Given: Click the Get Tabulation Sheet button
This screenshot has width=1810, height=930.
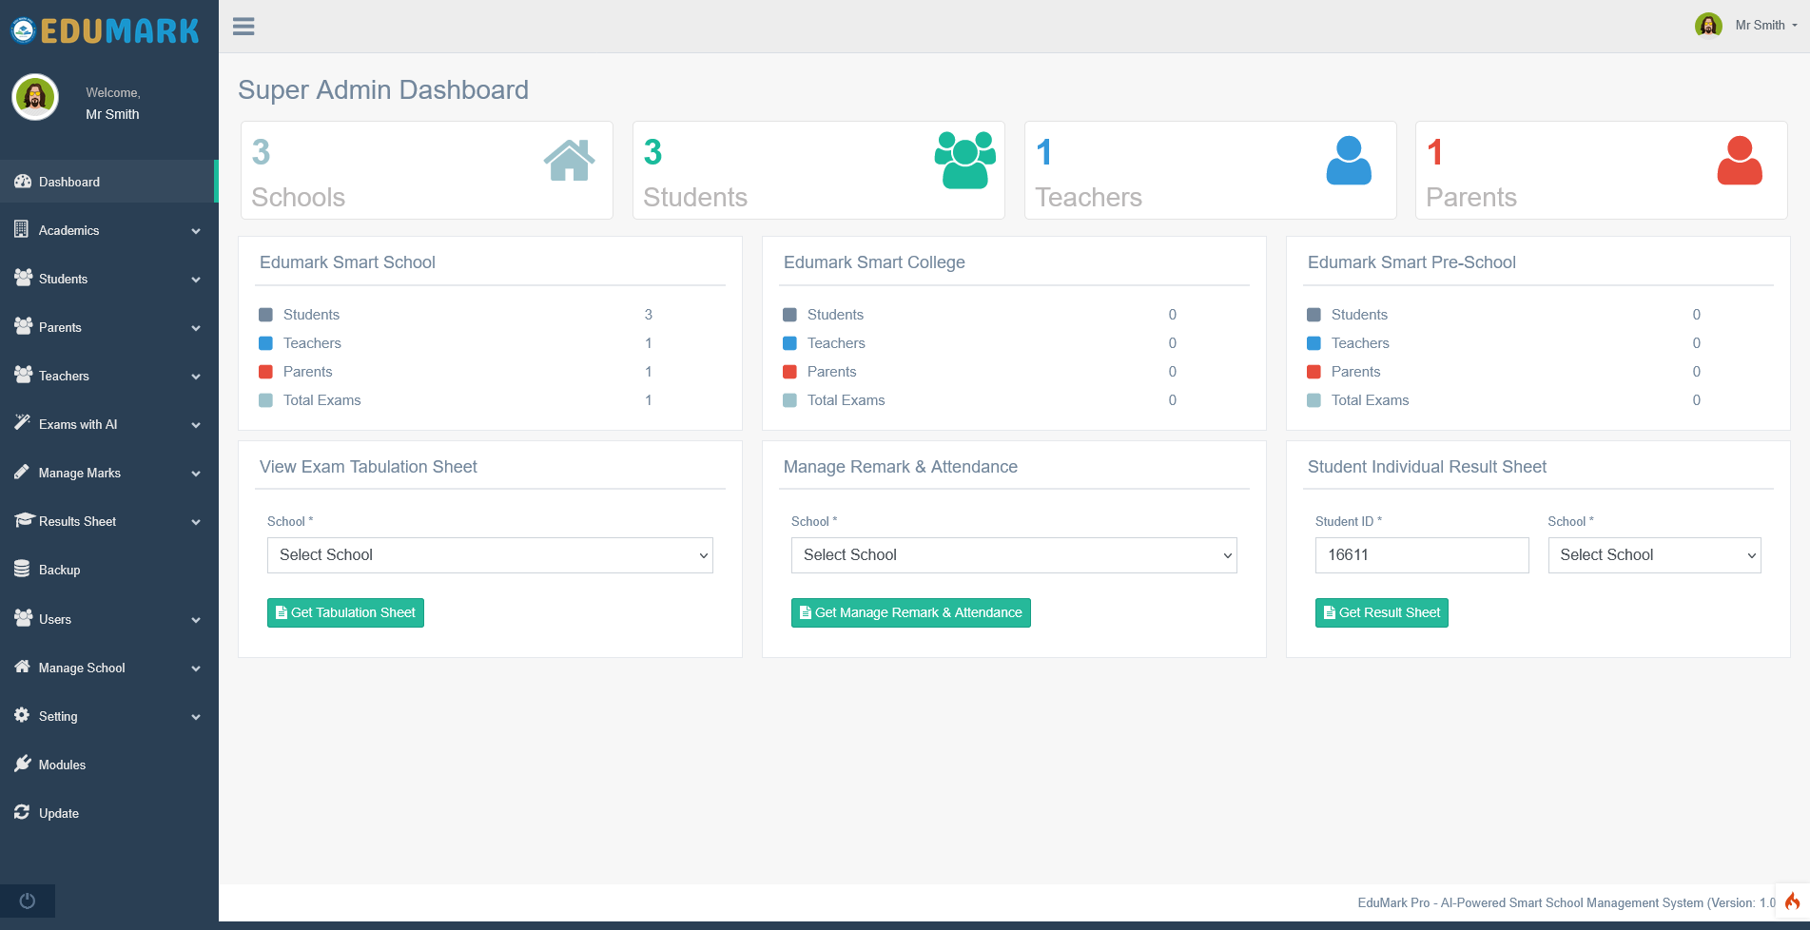Looking at the screenshot, I should (x=345, y=612).
